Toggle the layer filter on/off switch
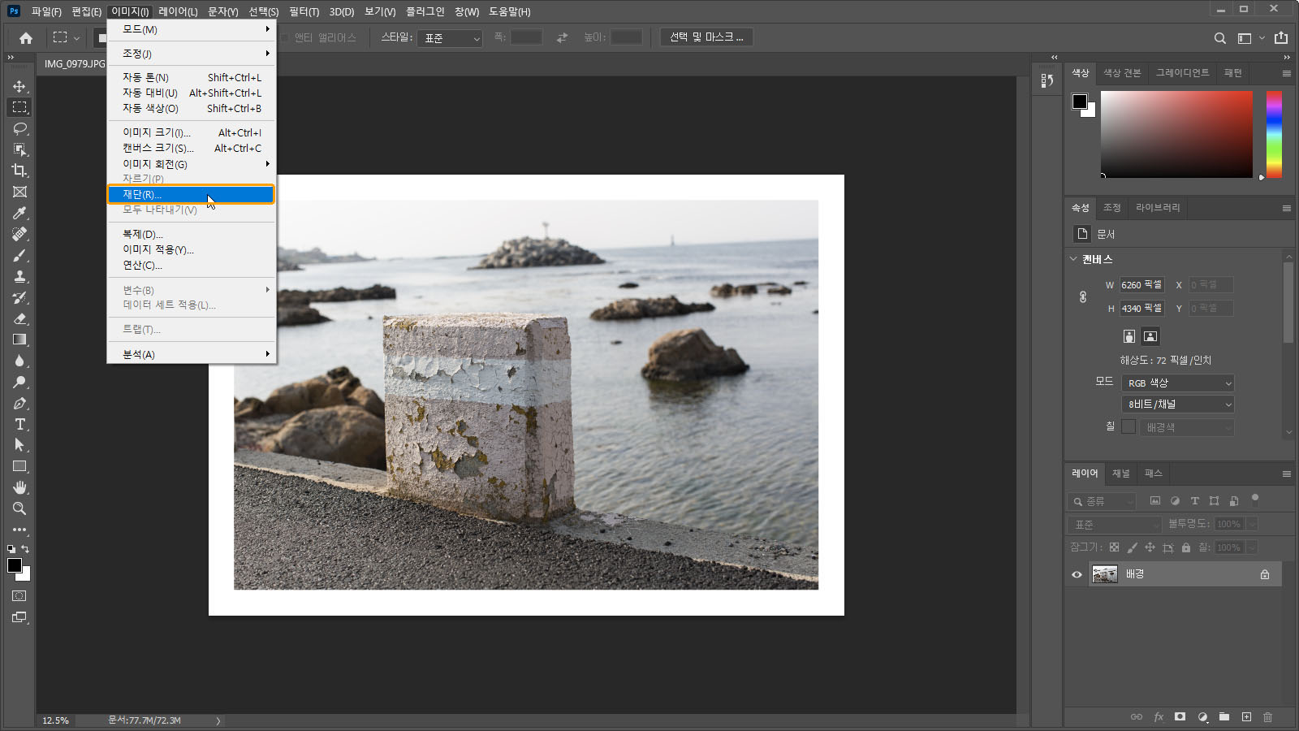1299x731 pixels. (x=1255, y=499)
